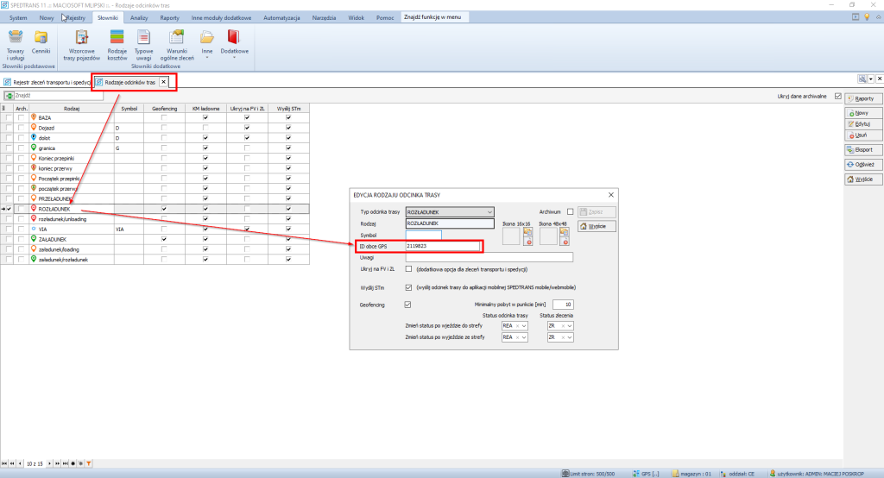Toggle the Archiwum checkbox in dialog

click(x=570, y=211)
